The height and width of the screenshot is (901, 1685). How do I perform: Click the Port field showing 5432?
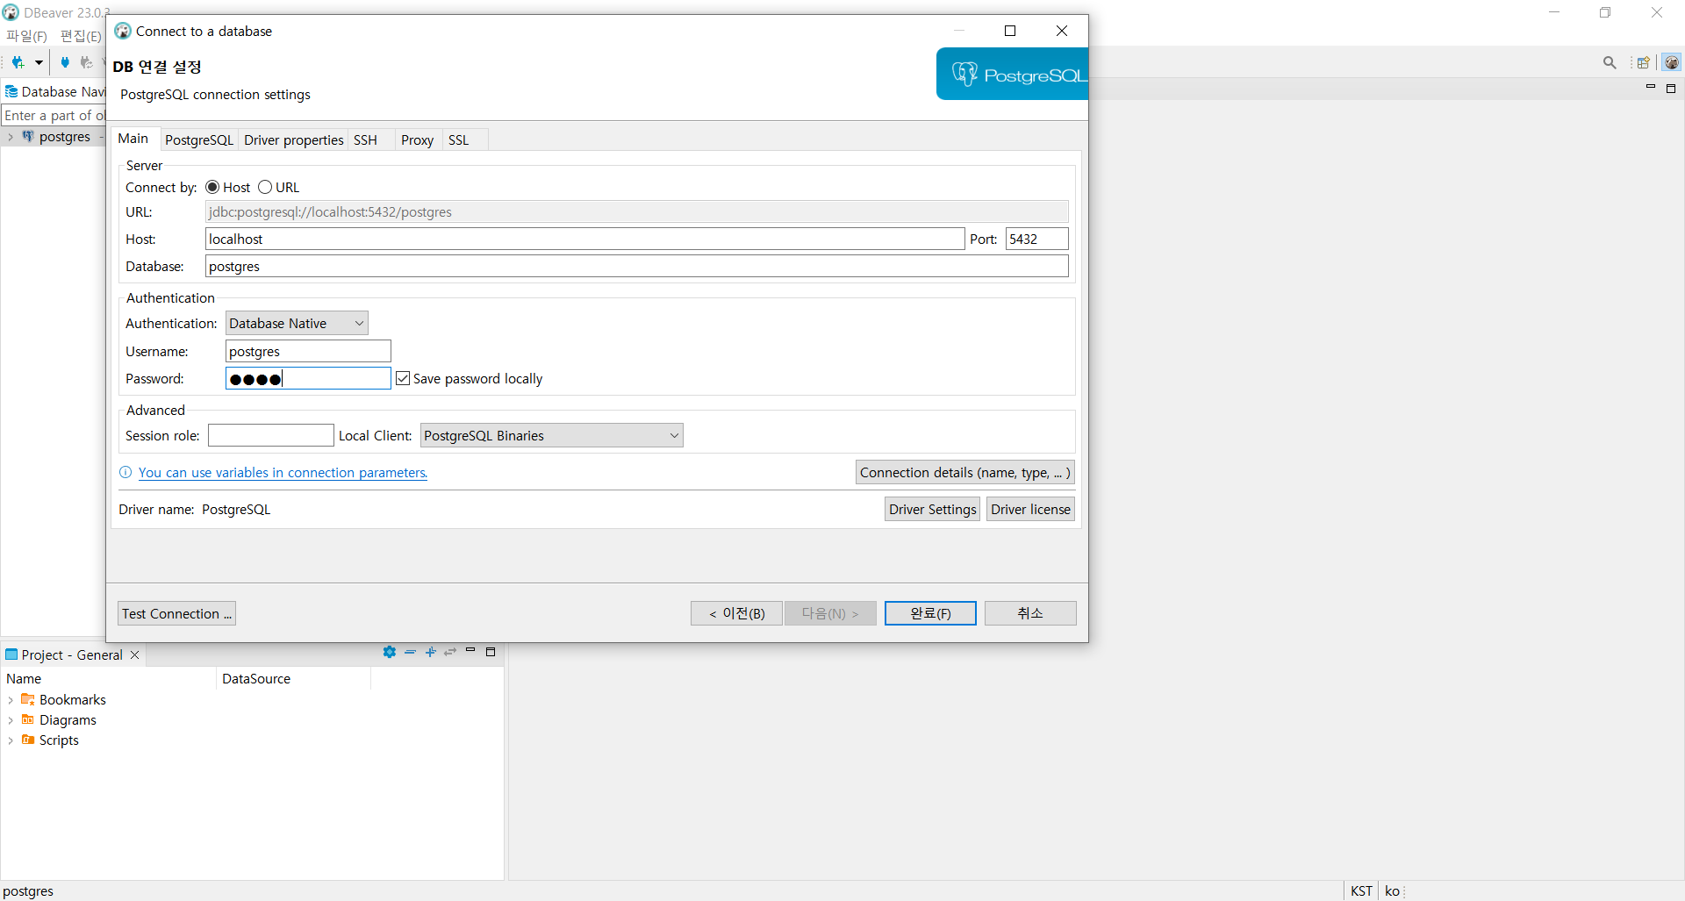[1036, 239]
